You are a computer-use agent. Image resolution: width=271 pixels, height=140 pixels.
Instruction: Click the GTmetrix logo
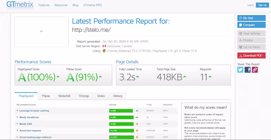coord(20,4)
